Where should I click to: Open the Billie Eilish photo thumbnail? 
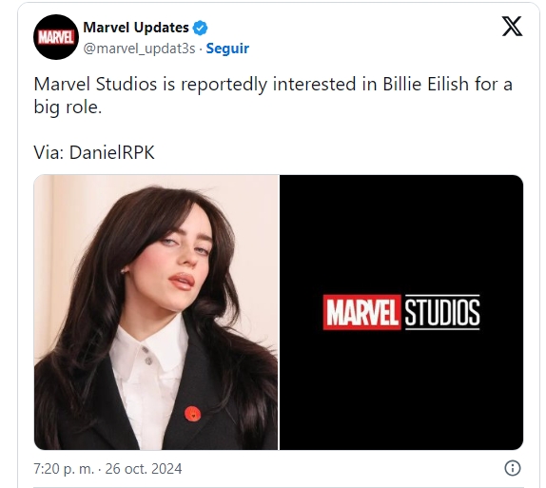tap(156, 312)
